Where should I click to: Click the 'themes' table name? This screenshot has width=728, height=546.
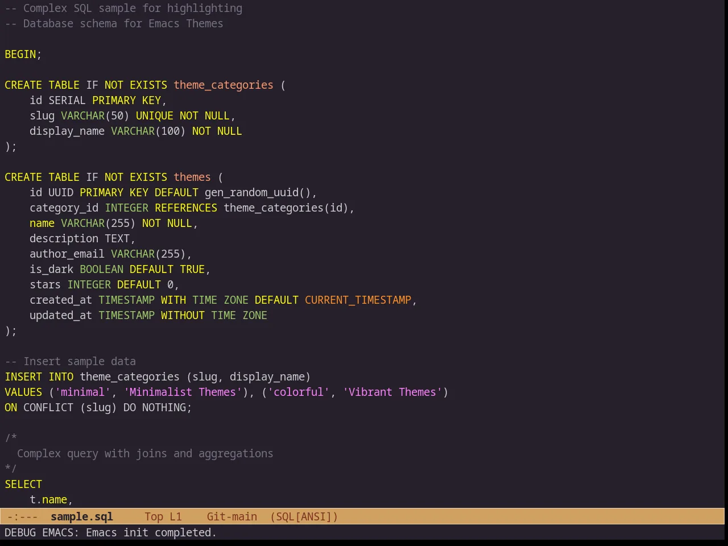click(x=192, y=177)
